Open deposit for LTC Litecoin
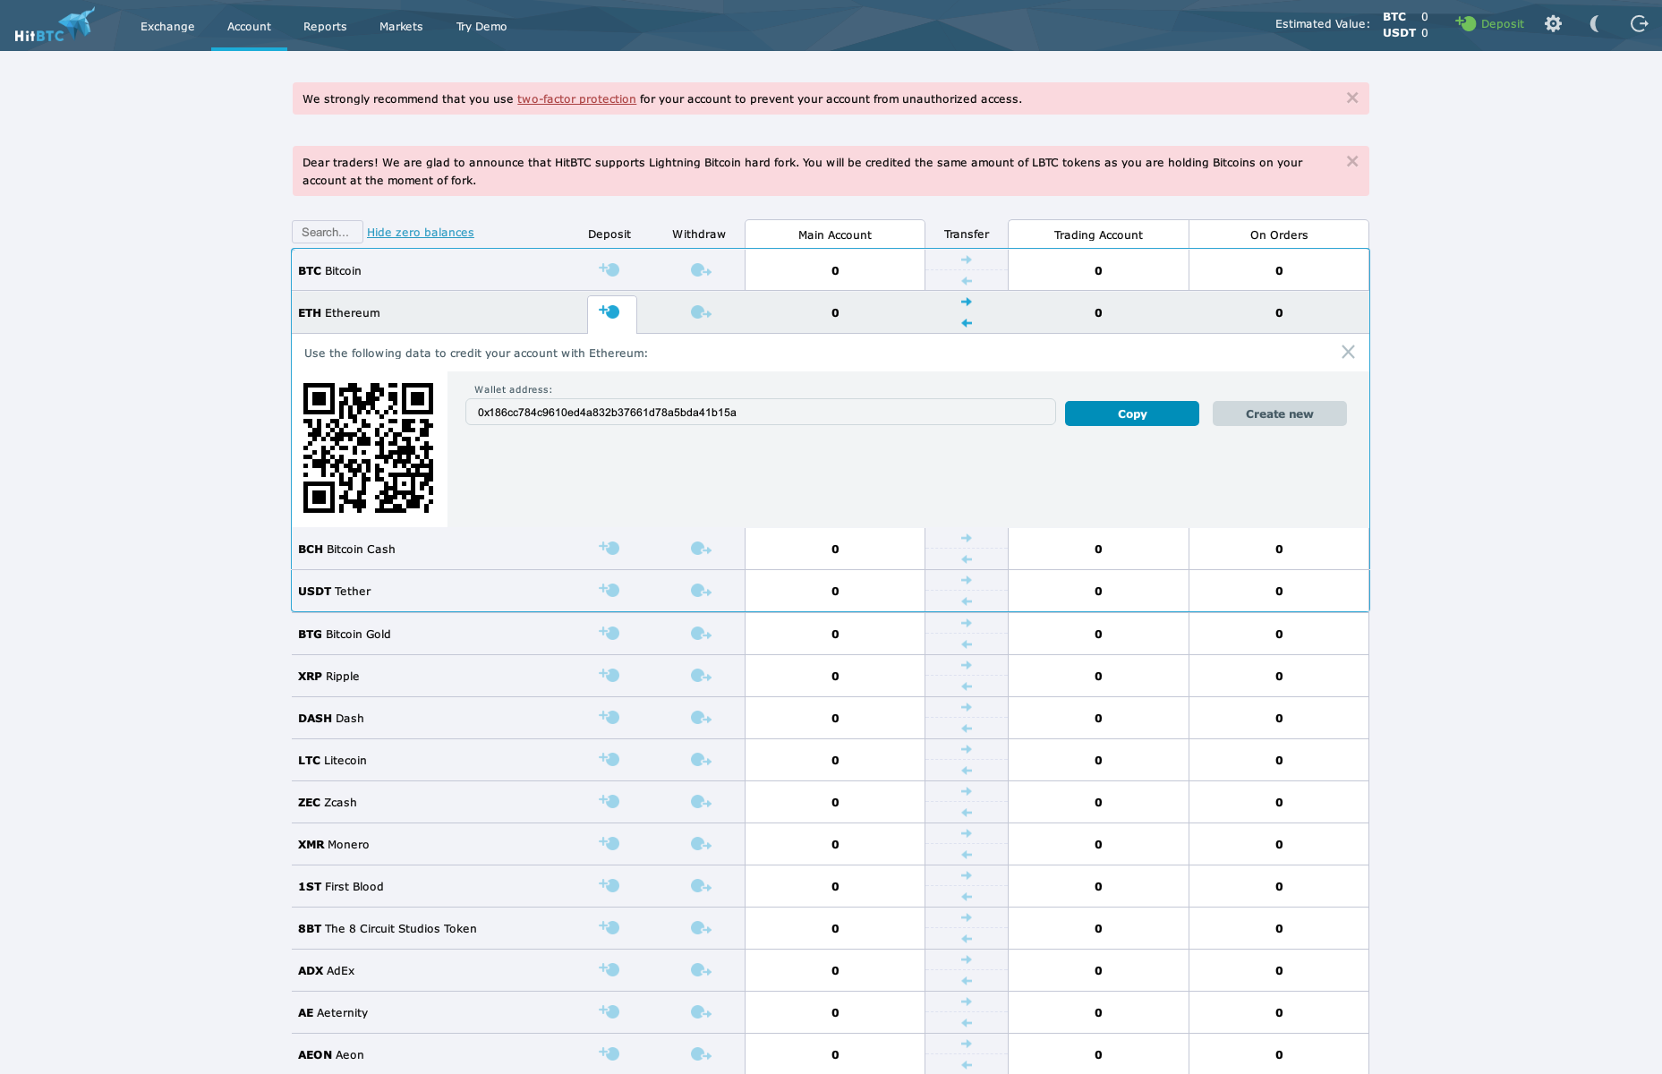The height and width of the screenshot is (1074, 1662). [609, 759]
